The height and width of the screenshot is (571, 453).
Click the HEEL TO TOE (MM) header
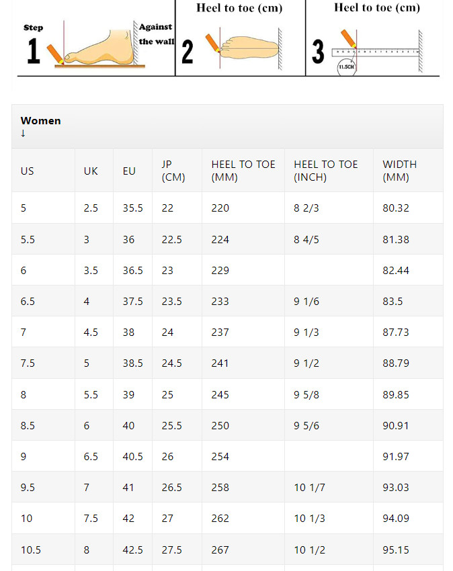click(x=243, y=171)
